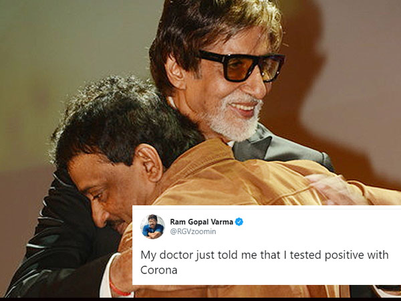Screen dimensions: 401x301
Task: Open the Ram Gopal Varma display name
Action: pos(202,221)
